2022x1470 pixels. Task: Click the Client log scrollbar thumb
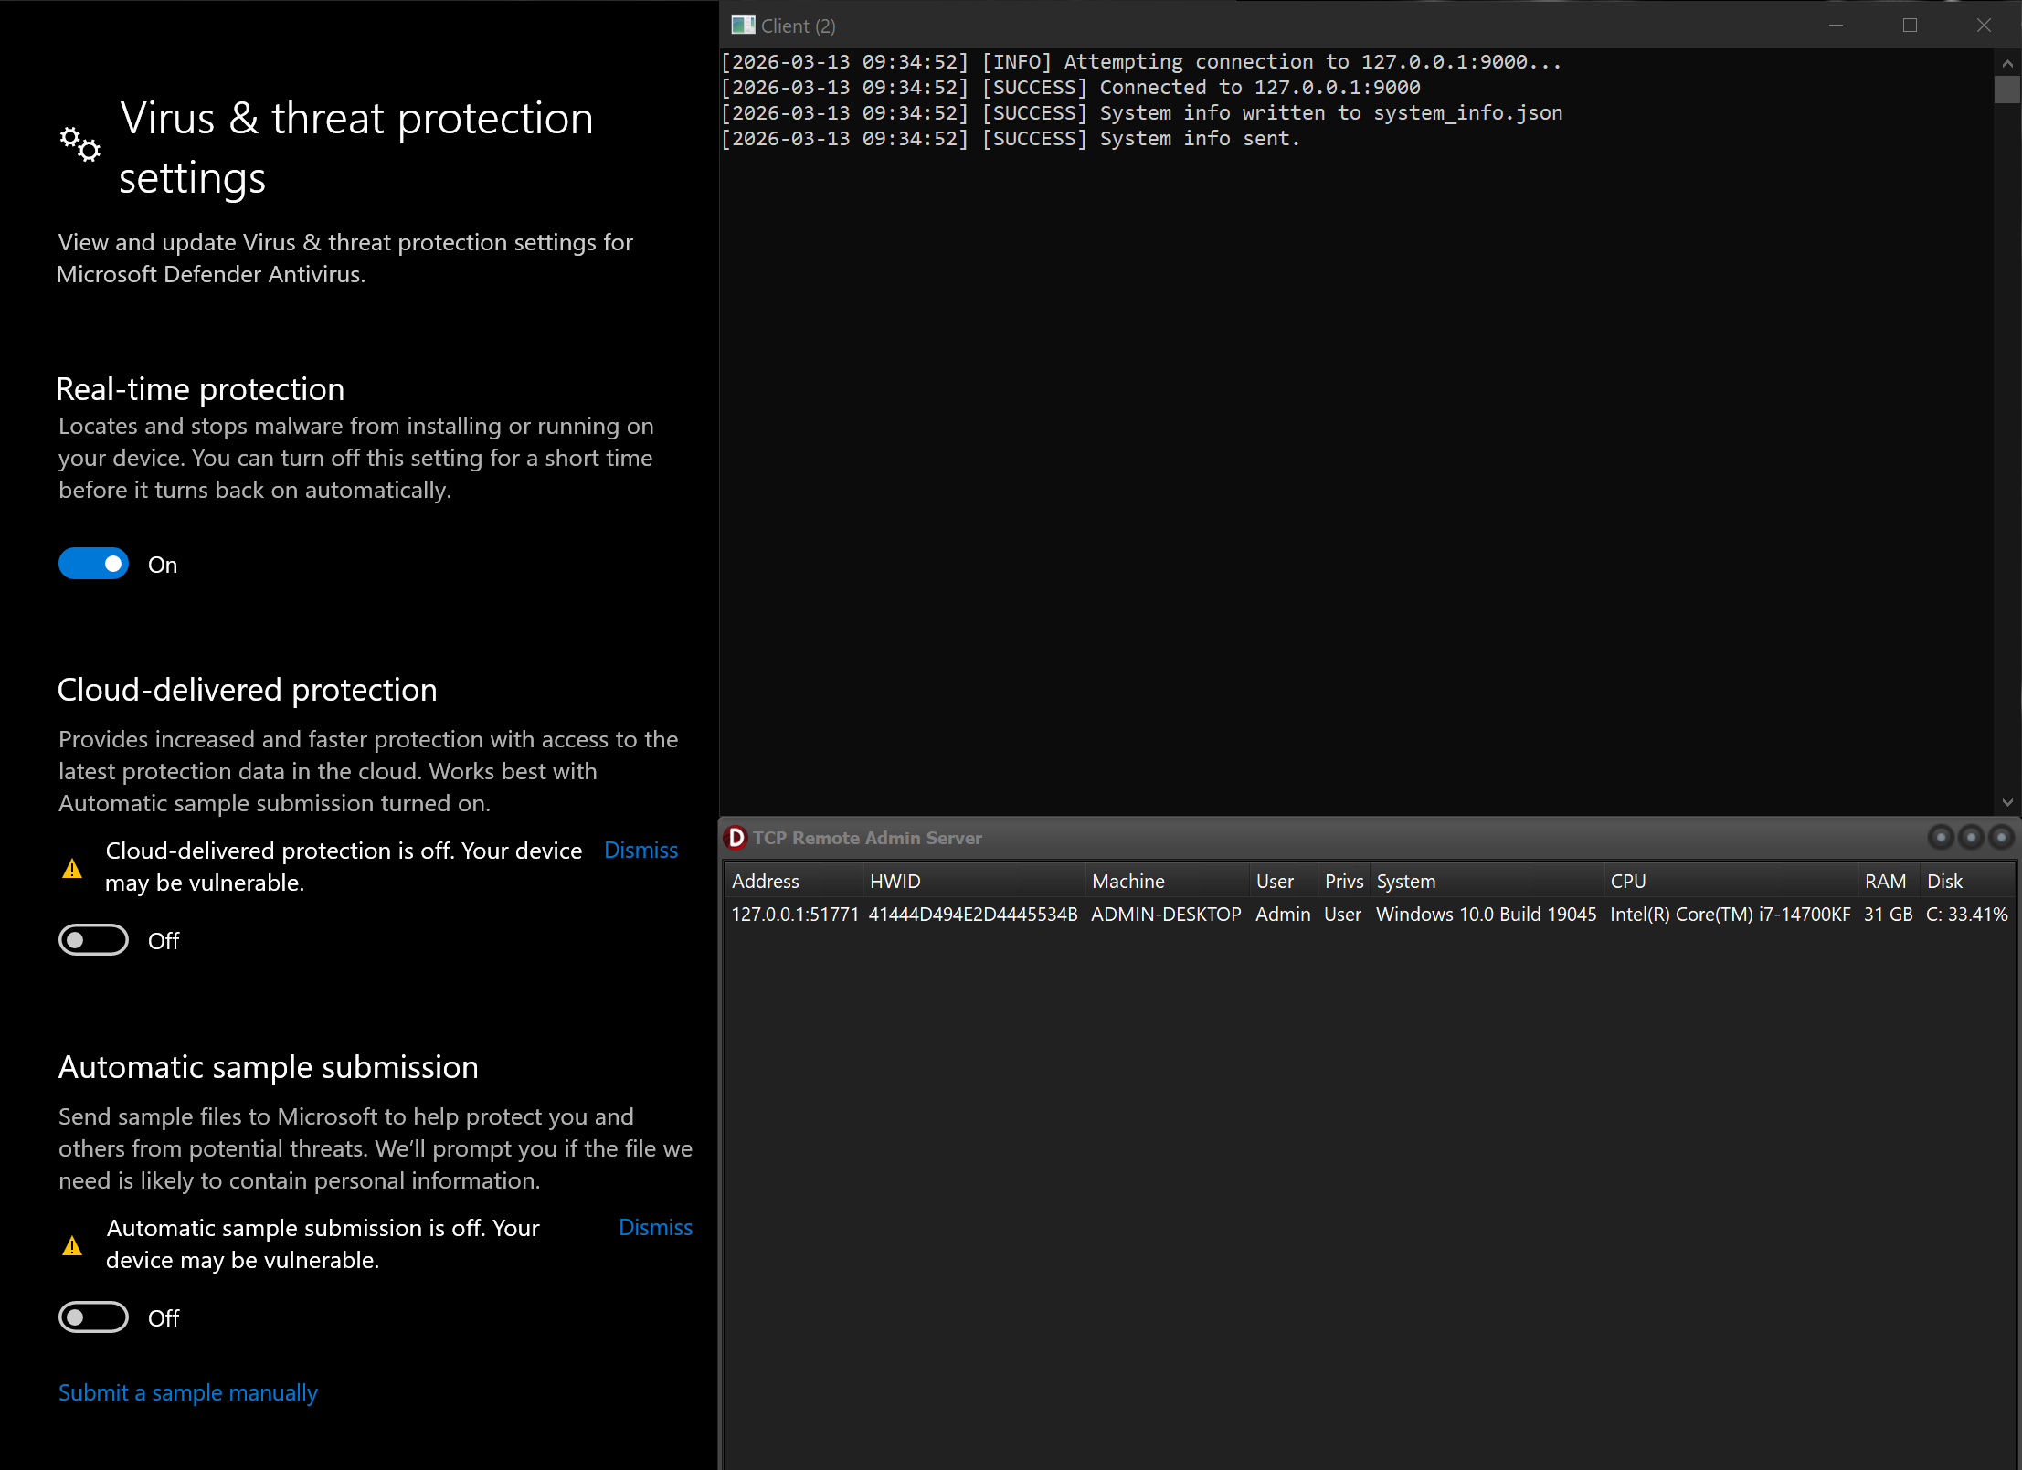[x=2008, y=90]
